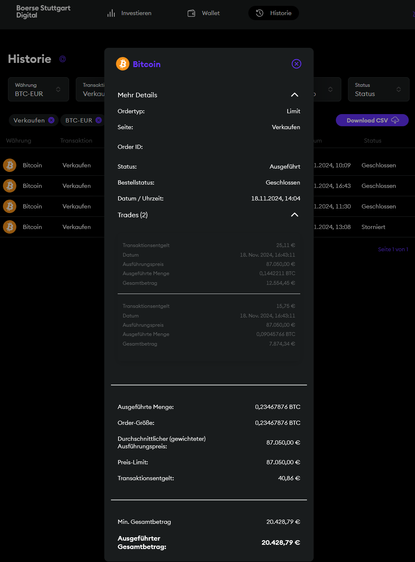Remove the BTC-EUR filter chip
Screen dimensions: 415x562
click(98, 120)
